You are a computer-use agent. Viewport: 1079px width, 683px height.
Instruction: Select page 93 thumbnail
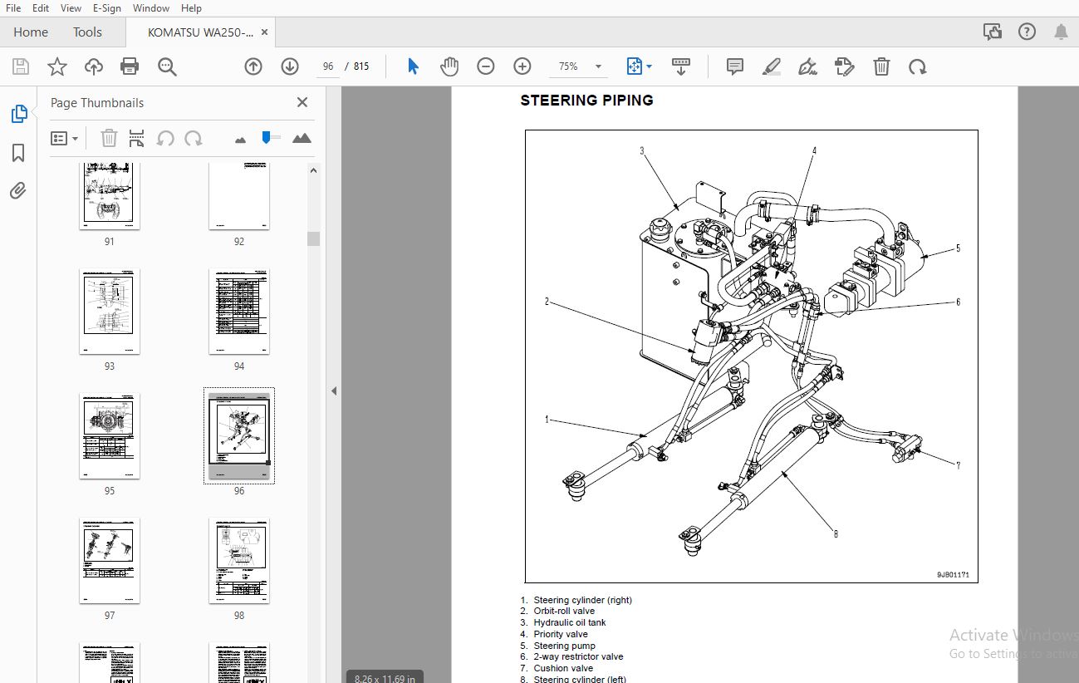click(x=110, y=312)
